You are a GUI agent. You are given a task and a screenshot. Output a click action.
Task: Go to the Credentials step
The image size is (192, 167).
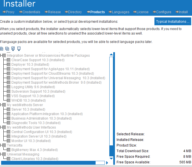(x=30, y=12)
